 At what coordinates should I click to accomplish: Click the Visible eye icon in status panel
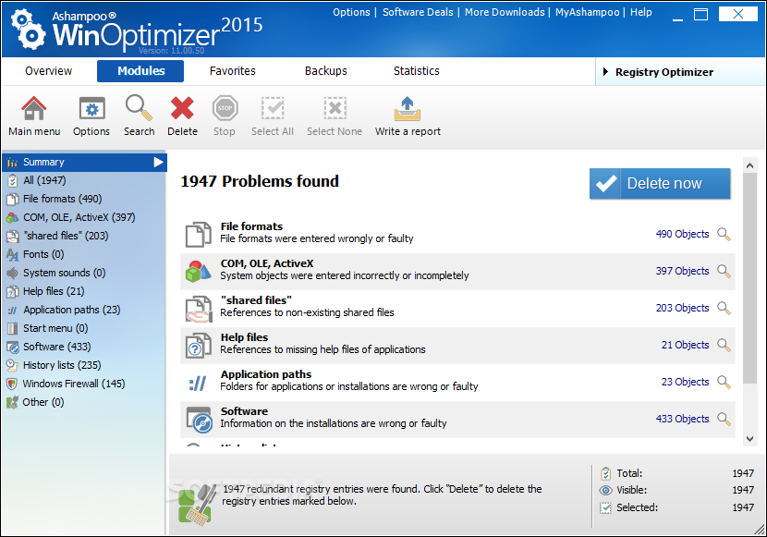[605, 491]
